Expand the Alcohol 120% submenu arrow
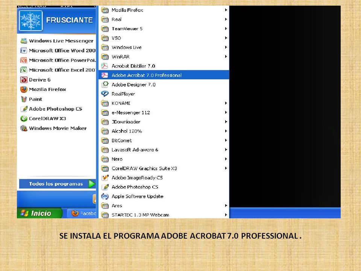The height and width of the screenshot is (271, 361). click(x=226, y=131)
